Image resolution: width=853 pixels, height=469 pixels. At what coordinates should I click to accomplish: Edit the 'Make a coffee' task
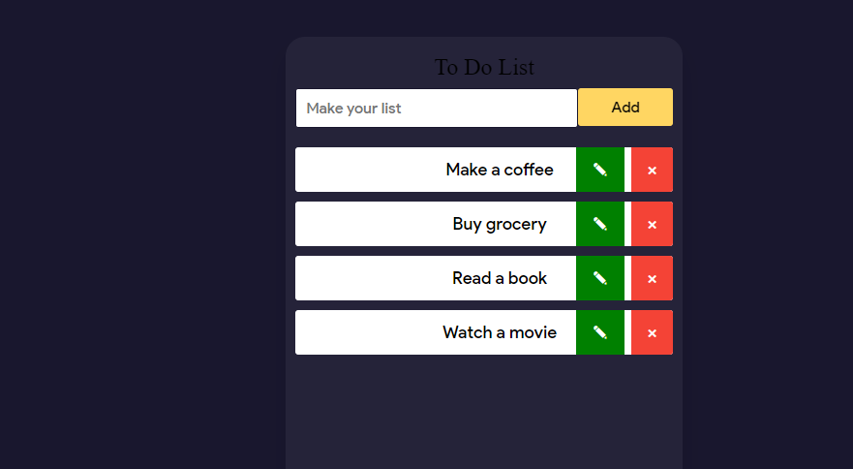coord(600,170)
